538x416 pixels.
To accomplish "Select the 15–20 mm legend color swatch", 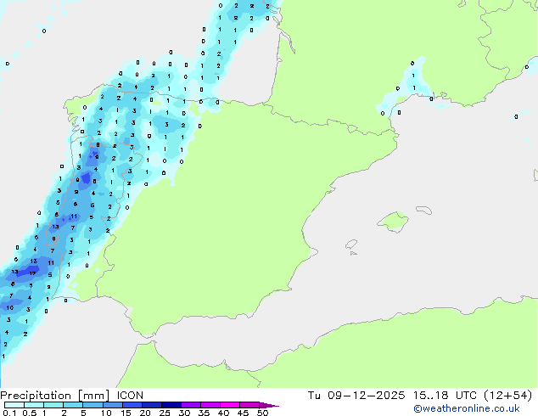I will tap(132, 405).
